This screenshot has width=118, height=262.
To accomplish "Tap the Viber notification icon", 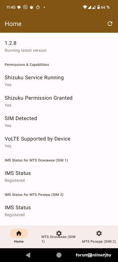I will pyautogui.click(x=25, y=7).
